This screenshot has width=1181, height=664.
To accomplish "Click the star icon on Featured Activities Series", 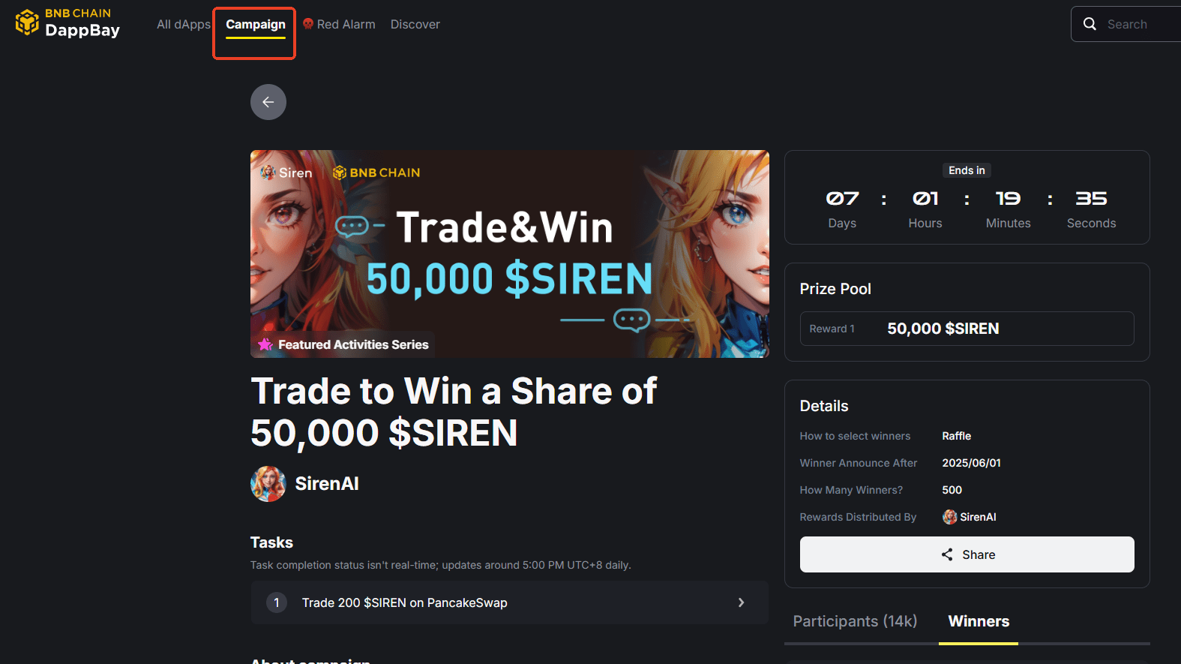I will pyautogui.click(x=265, y=344).
